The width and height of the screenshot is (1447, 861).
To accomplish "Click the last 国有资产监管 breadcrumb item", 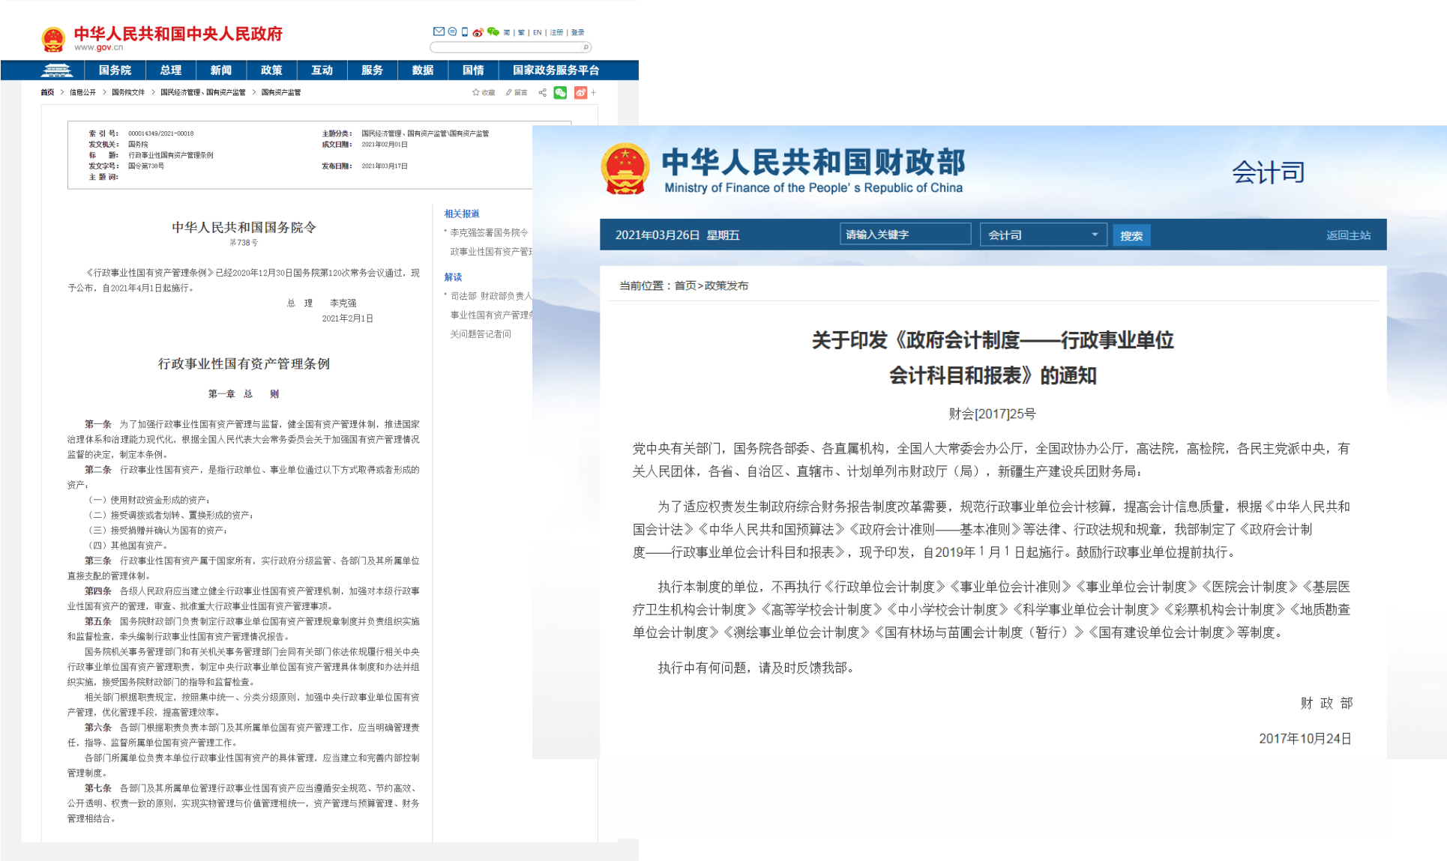I will (281, 92).
